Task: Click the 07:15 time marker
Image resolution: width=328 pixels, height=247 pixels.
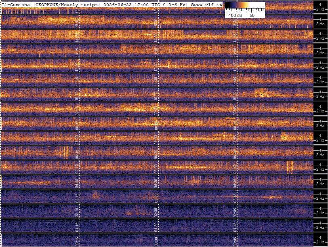Action: tap(78, 139)
